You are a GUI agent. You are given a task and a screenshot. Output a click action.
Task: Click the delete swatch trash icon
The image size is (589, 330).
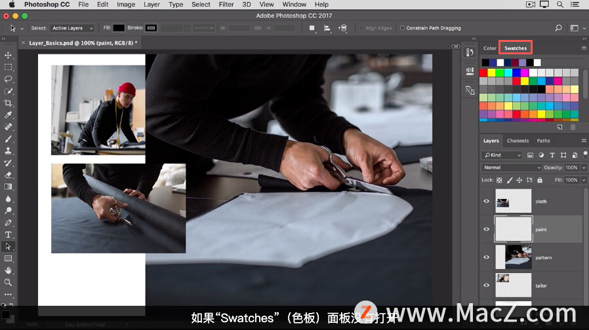573,127
